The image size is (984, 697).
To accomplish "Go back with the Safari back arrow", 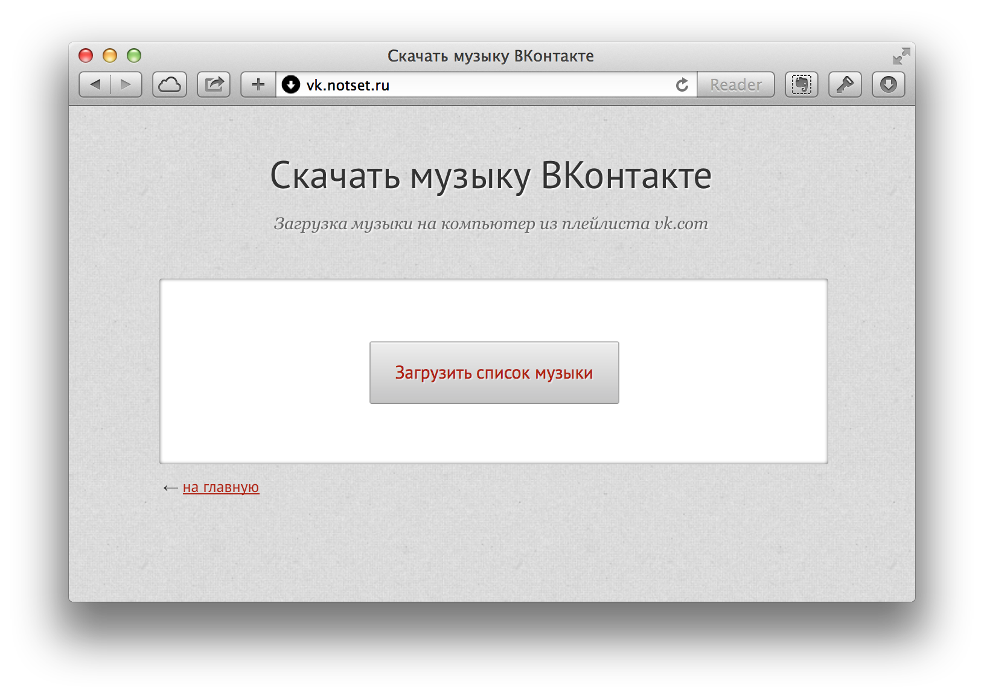I will [95, 84].
